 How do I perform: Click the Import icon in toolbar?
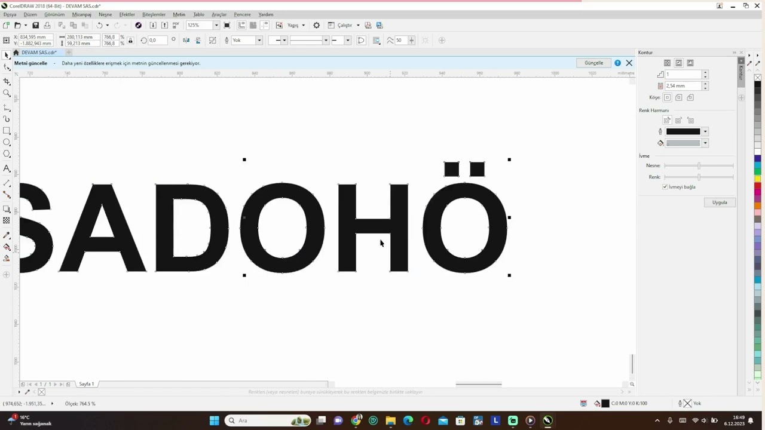153,25
